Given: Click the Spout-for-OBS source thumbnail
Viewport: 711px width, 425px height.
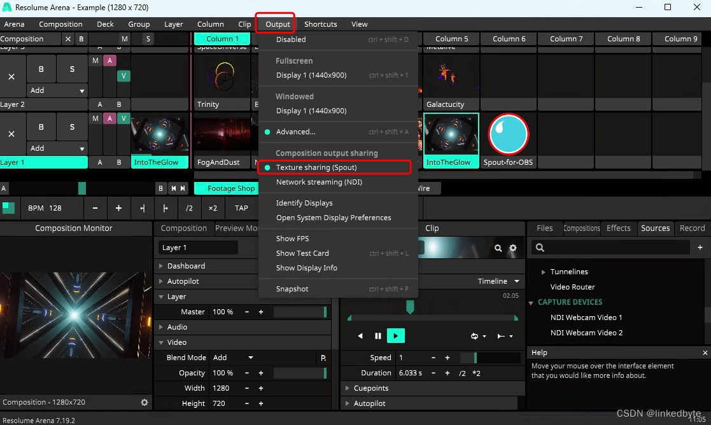Looking at the screenshot, I should 509,134.
